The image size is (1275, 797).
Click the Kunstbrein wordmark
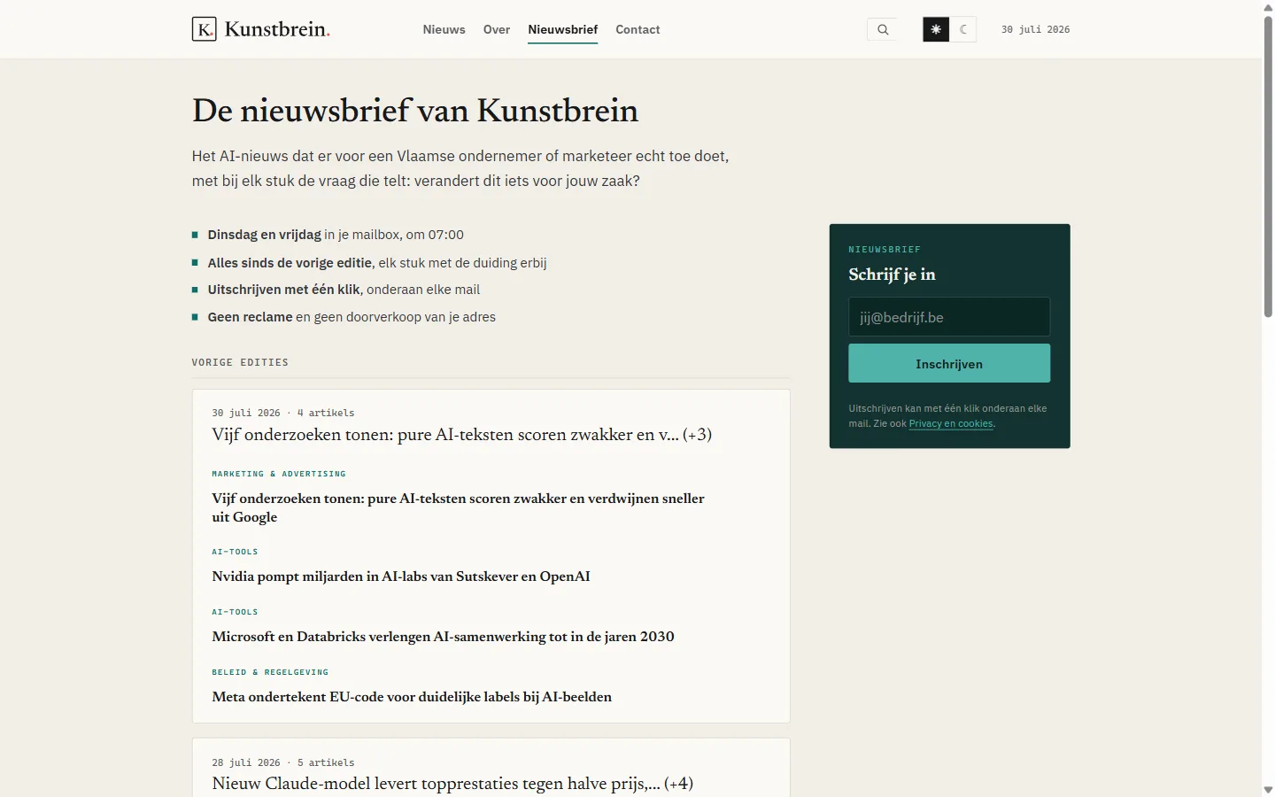pyautogui.click(x=277, y=29)
